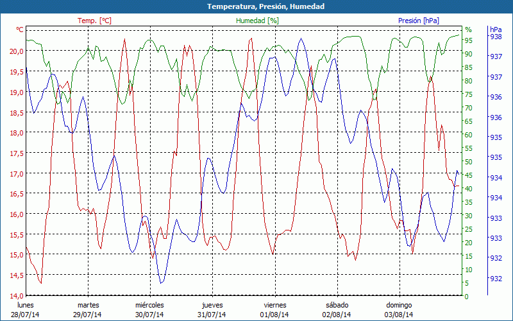
Task: Select the lunes 28/07/14 date label
Action: coord(26,309)
